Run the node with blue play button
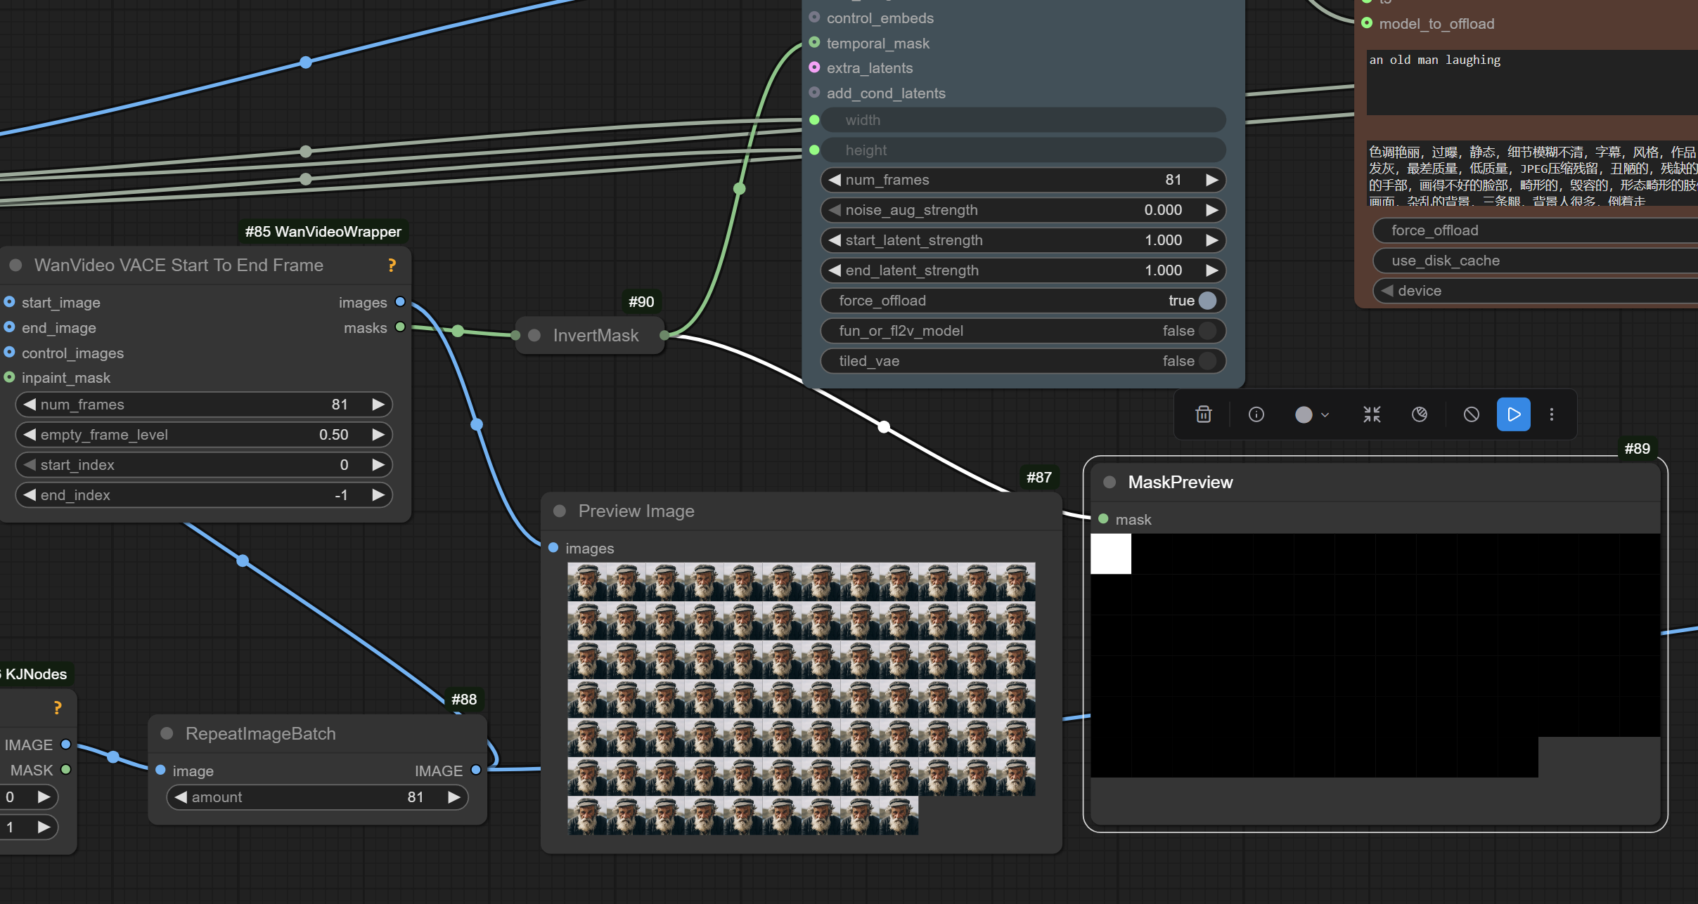The width and height of the screenshot is (1698, 904). (1513, 414)
